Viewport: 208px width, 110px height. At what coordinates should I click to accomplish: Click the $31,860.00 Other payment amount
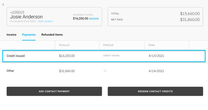pyautogui.click(x=67, y=71)
